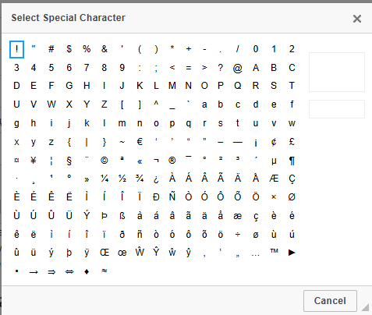
Task: Select the registered trademark ® character
Action: tap(172, 161)
